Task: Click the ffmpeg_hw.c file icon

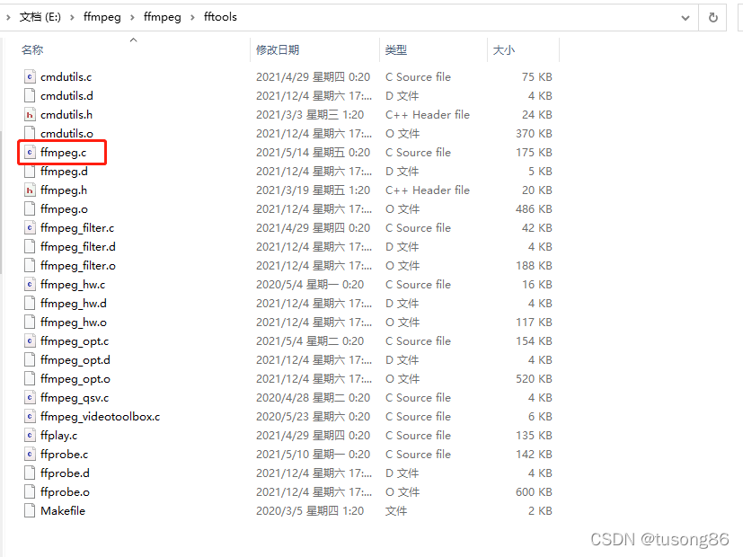Action: (x=30, y=285)
